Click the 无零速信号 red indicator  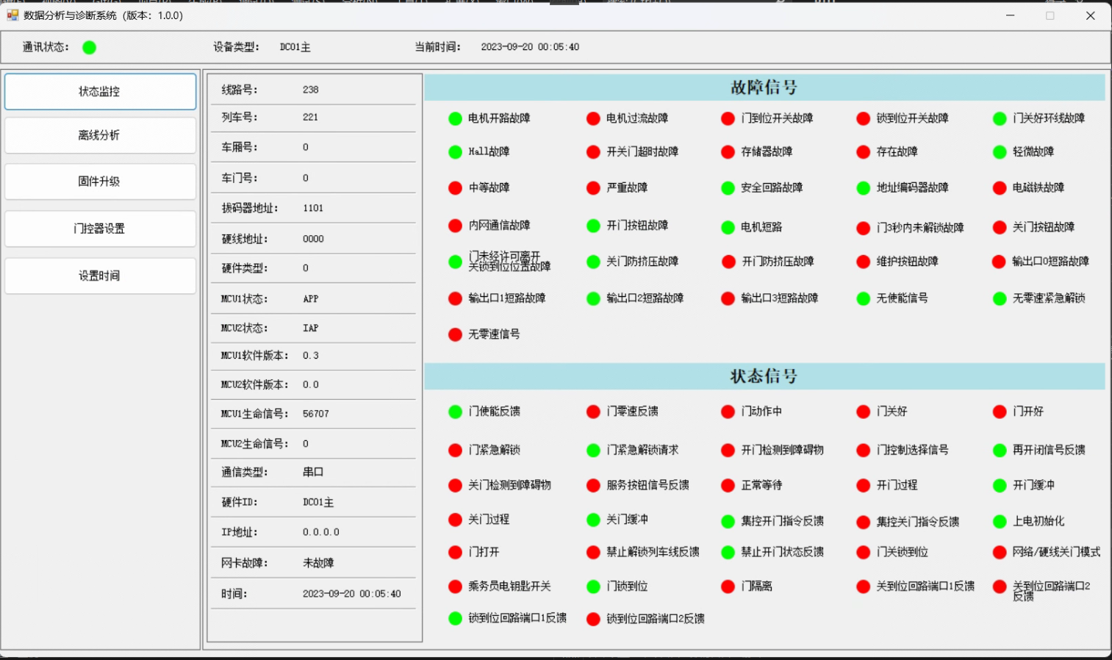tap(455, 334)
